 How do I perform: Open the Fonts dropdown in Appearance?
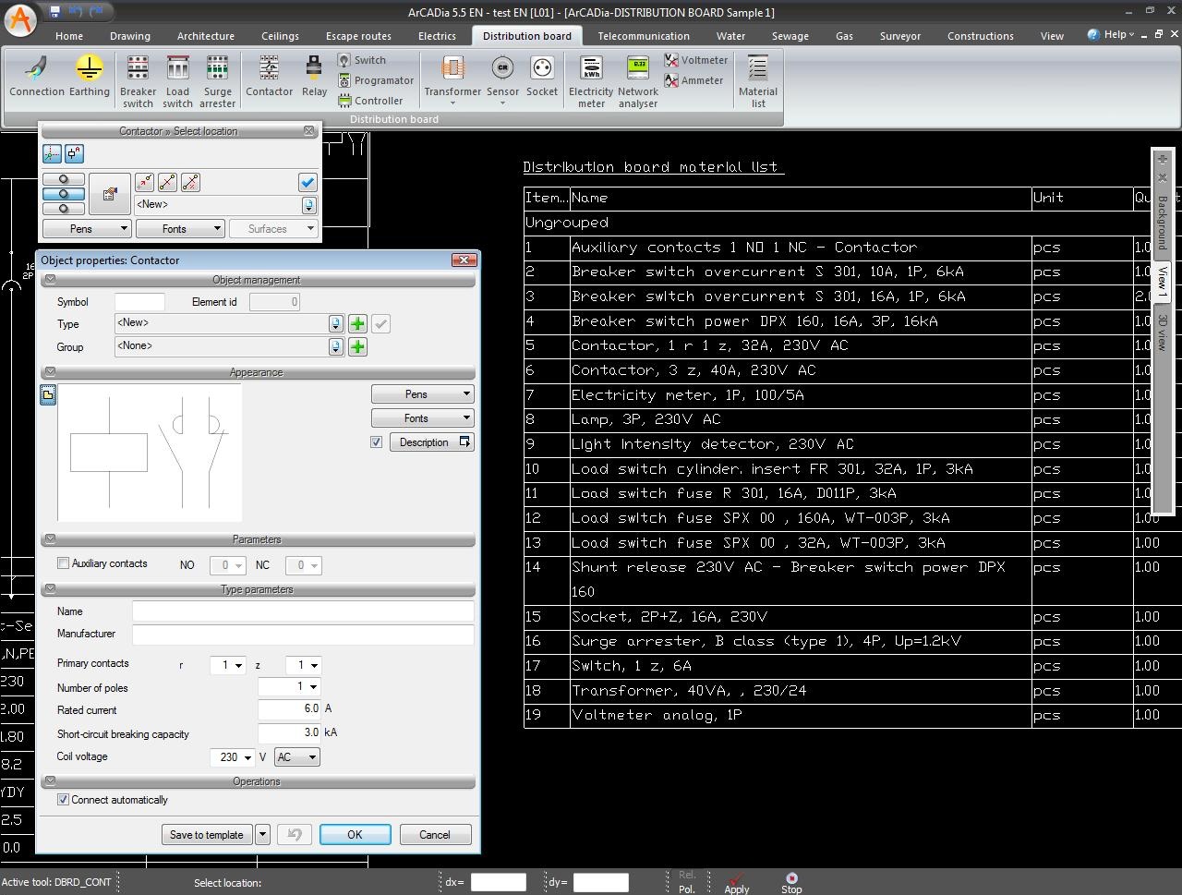tap(422, 418)
